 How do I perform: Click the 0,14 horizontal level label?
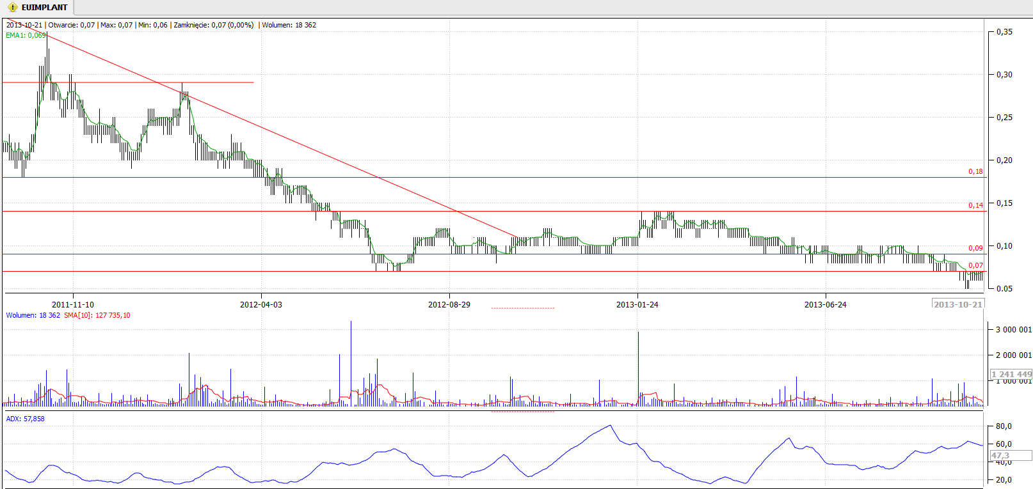(x=975, y=205)
